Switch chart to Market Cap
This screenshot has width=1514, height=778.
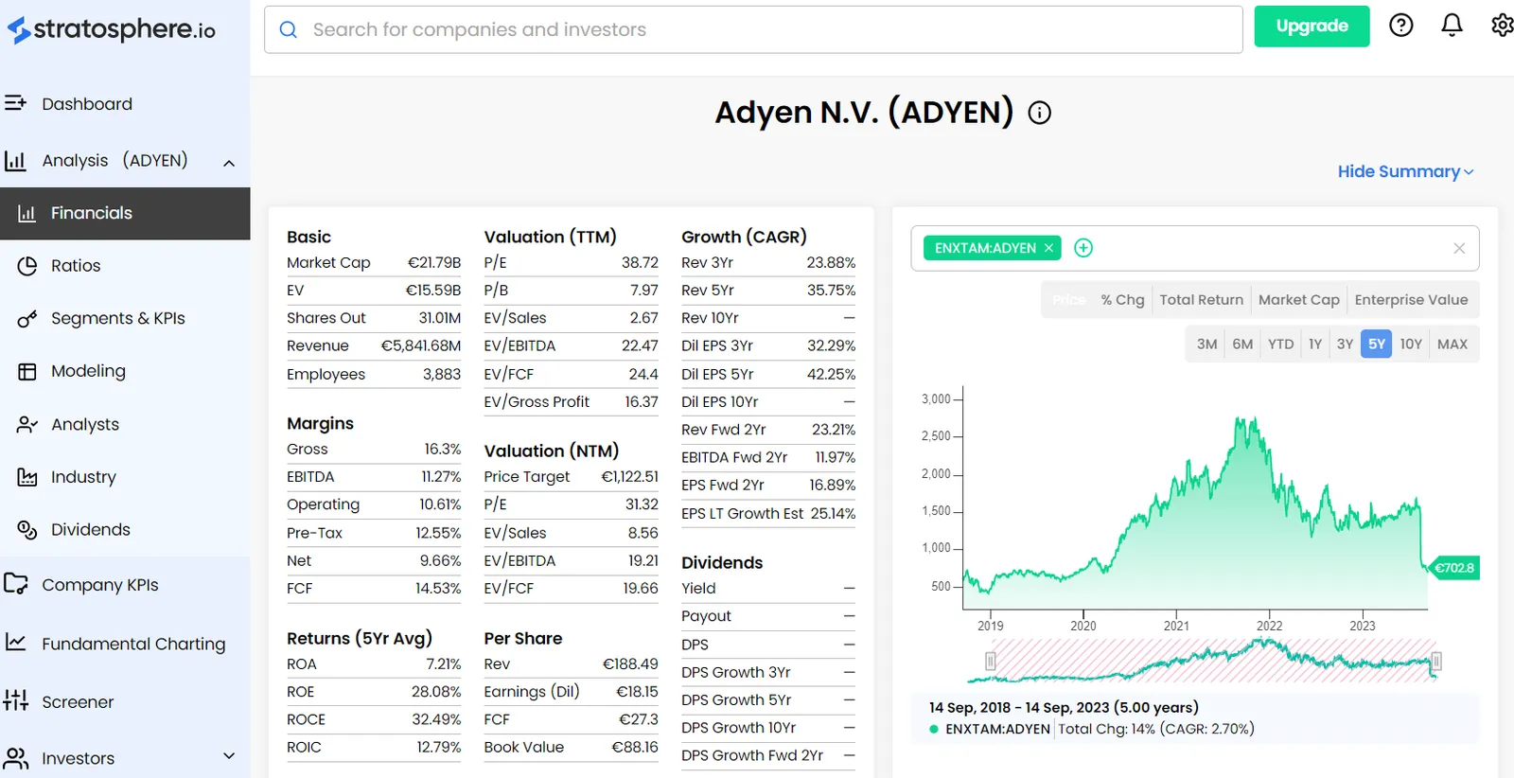[x=1299, y=300]
